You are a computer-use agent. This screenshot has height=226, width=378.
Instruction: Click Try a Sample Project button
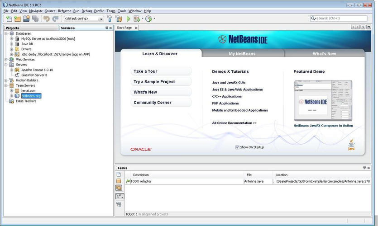coord(161,82)
